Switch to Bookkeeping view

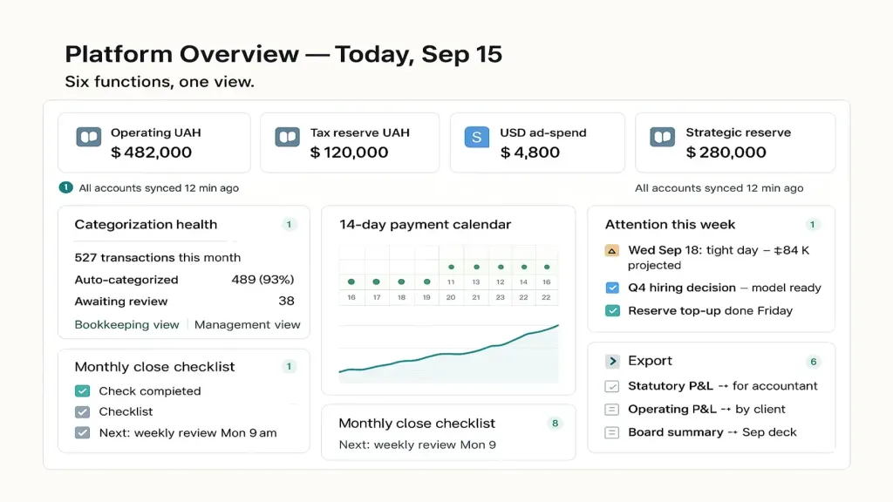click(x=127, y=324)
